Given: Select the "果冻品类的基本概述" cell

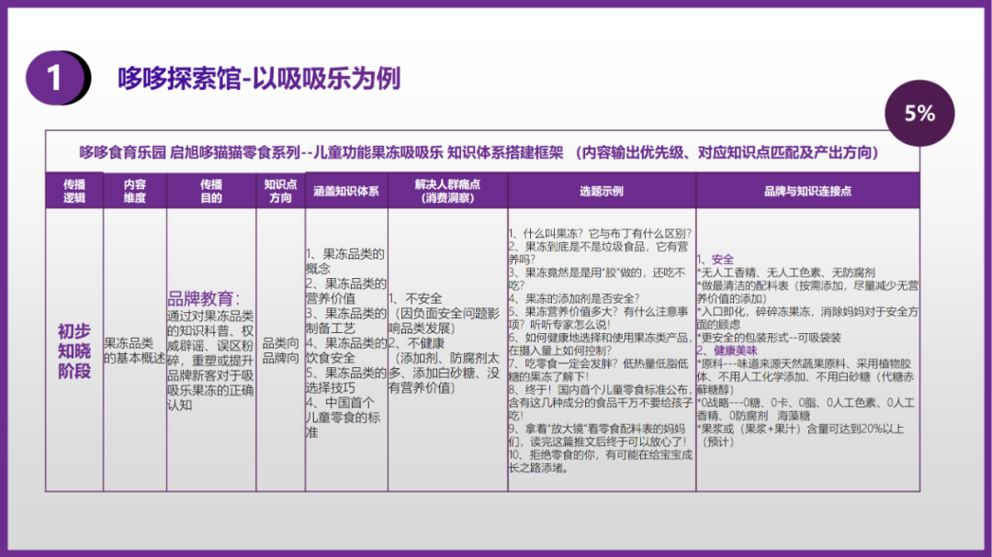Looking at the screenshot, I should click(135, 351).
